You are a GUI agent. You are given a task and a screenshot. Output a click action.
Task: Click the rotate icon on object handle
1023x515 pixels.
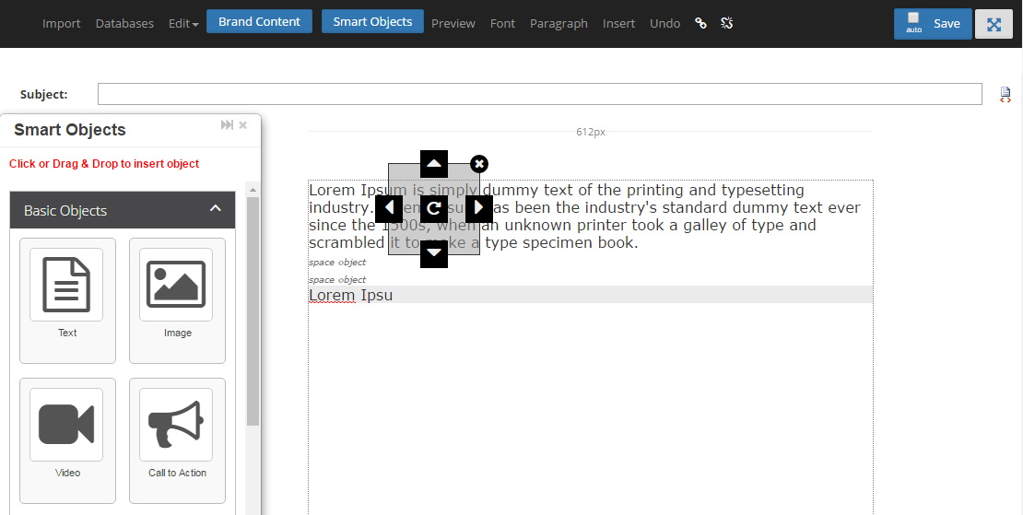click(433, 208)
